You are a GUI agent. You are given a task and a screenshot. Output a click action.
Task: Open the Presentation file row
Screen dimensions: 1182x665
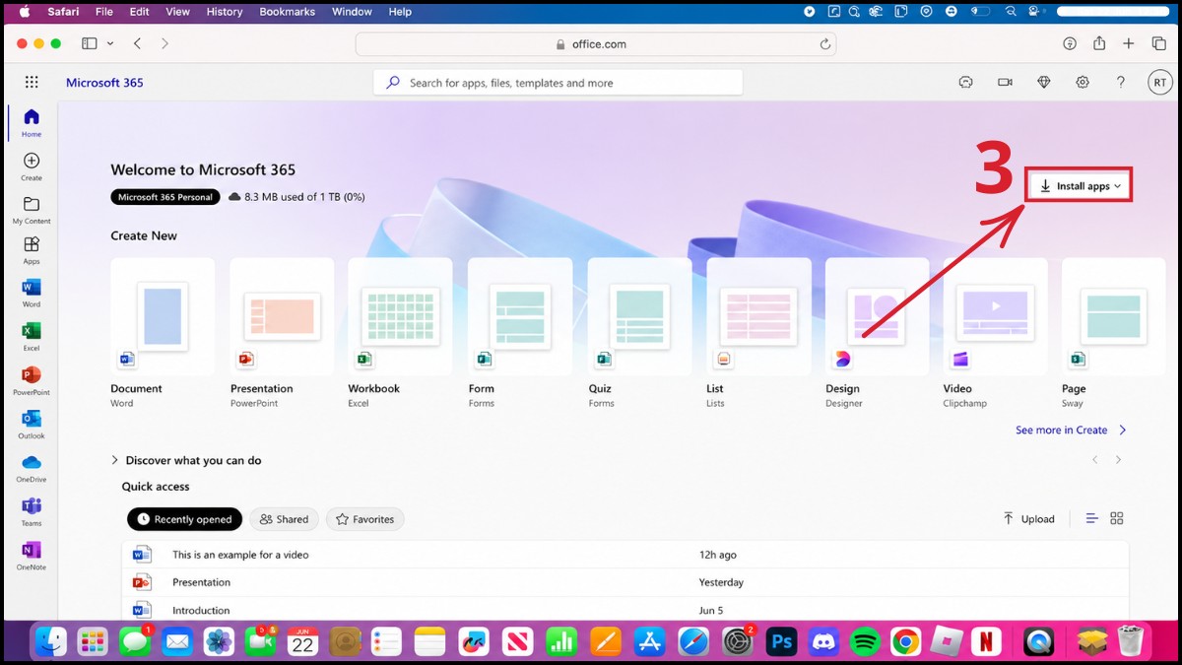point(625,582)
